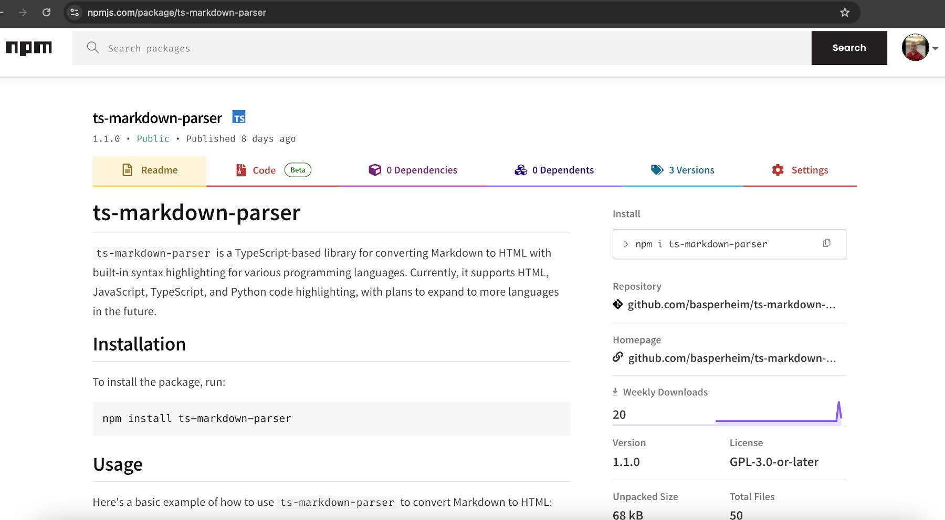Screen dimensions: 945x520
Task: Click the homepage chain link icon
Action: [618, 357]
